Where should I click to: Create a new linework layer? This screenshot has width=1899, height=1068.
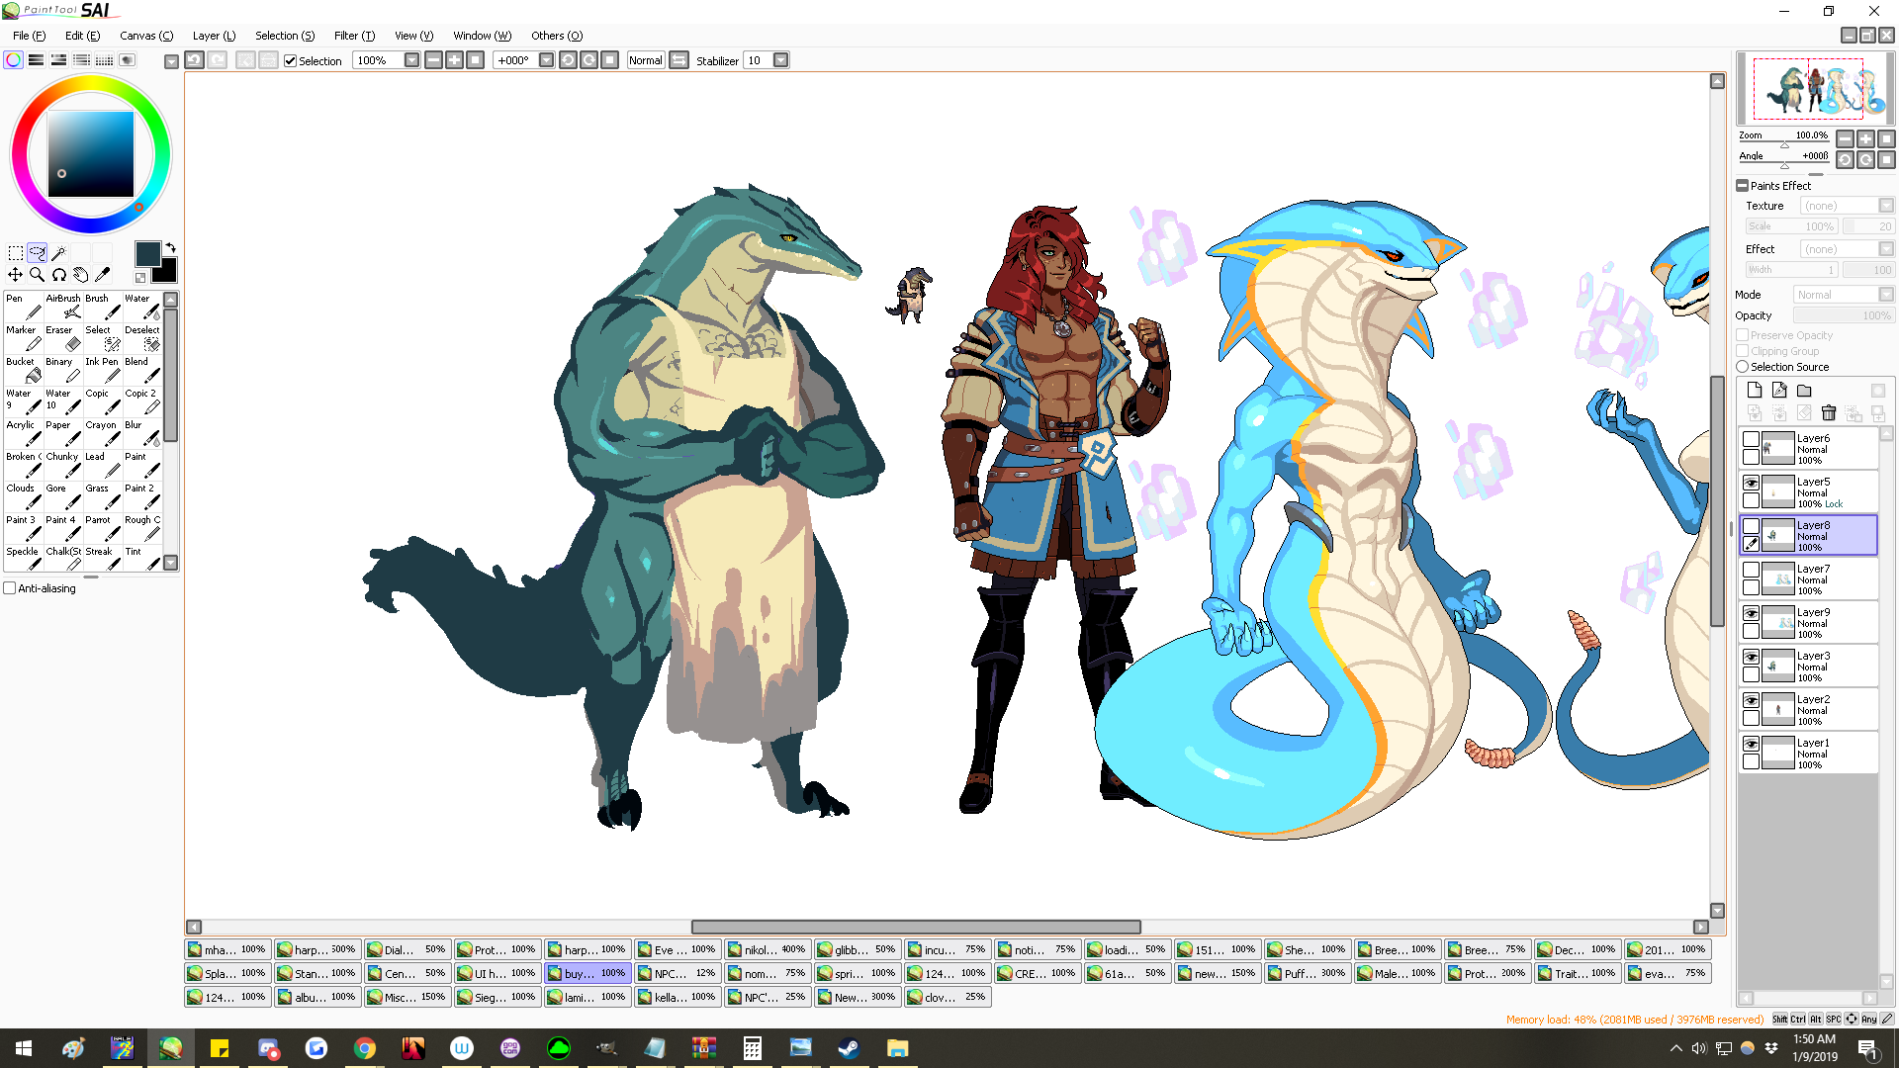[1779, 391]
